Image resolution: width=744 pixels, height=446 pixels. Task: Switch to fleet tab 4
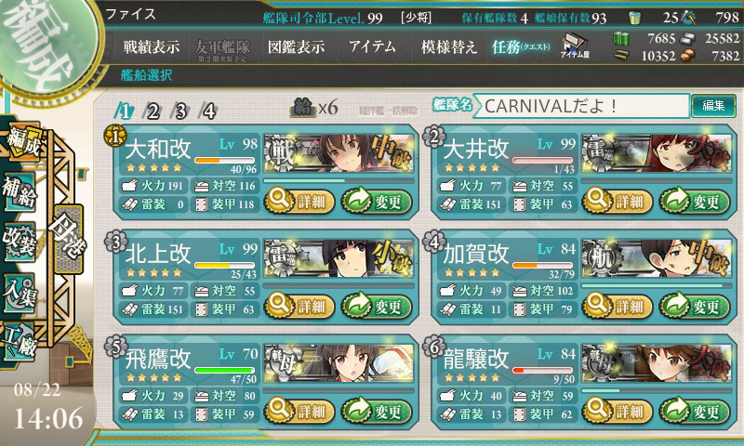pyautogui.click(x=208, y=111)
